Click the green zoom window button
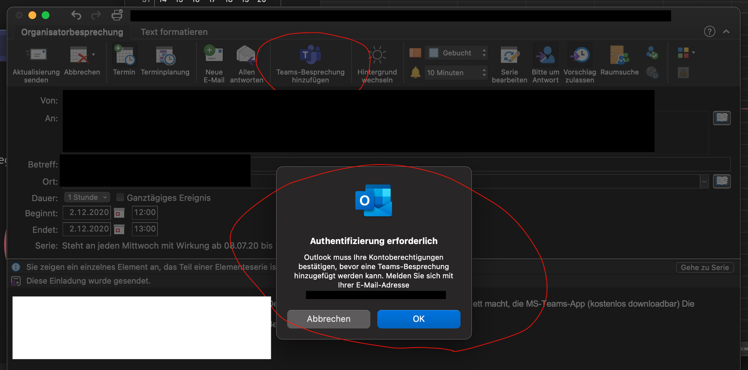748x370 pixels. pyautogui.click(x=46, y=15)
